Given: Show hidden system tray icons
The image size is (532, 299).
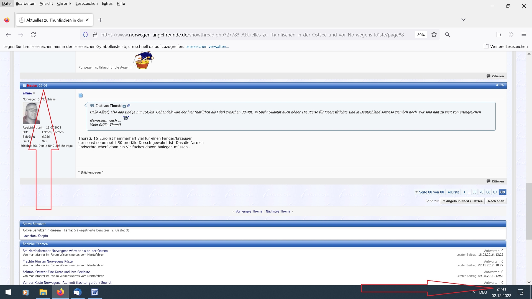Looking at the screenshot, I should [x=473, y=292].
